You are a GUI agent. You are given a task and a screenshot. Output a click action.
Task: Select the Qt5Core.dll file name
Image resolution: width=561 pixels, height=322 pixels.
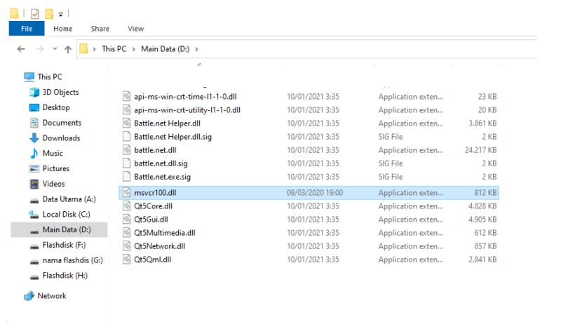coord(153,206)
